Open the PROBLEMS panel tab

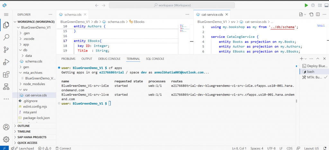(68, 59)
